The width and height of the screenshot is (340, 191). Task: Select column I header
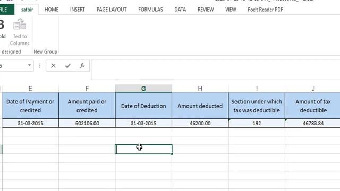click(x=257, y=89)
